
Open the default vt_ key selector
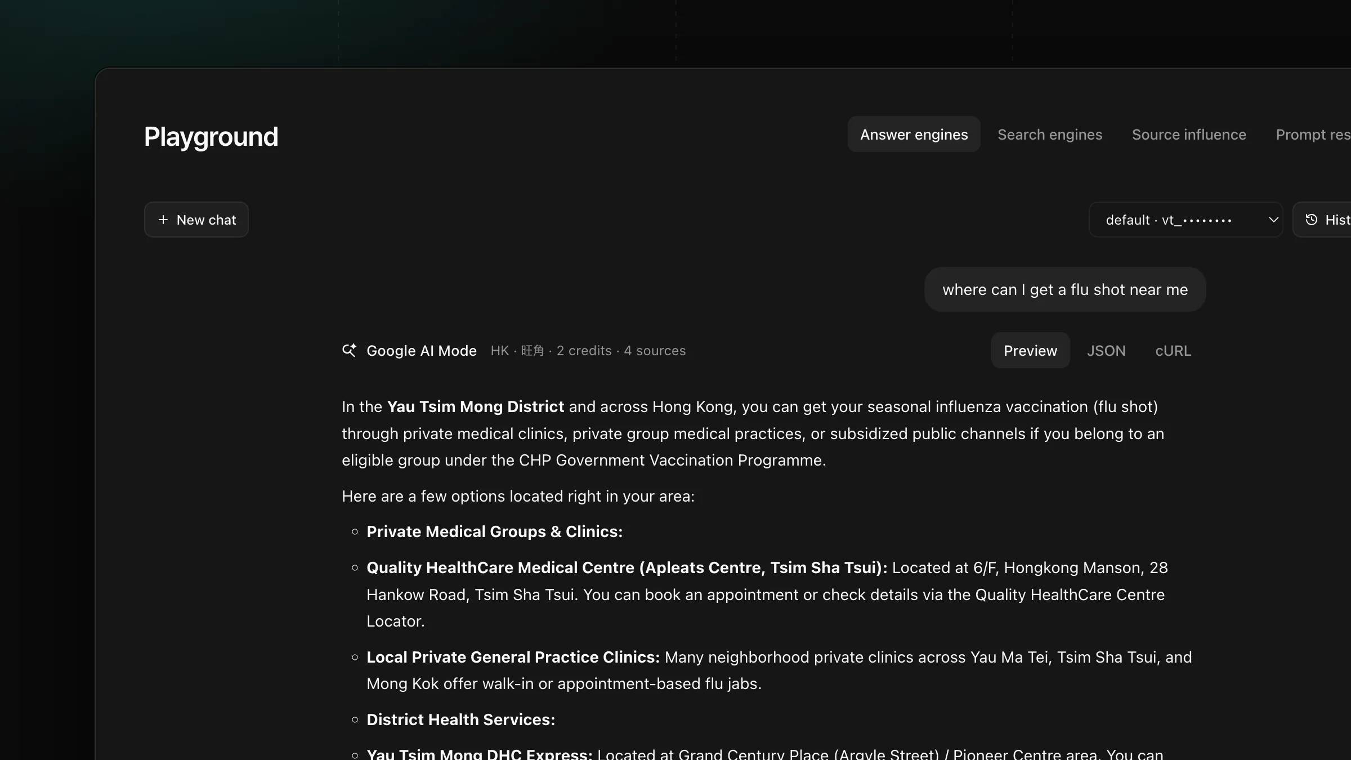[1186, 220]
